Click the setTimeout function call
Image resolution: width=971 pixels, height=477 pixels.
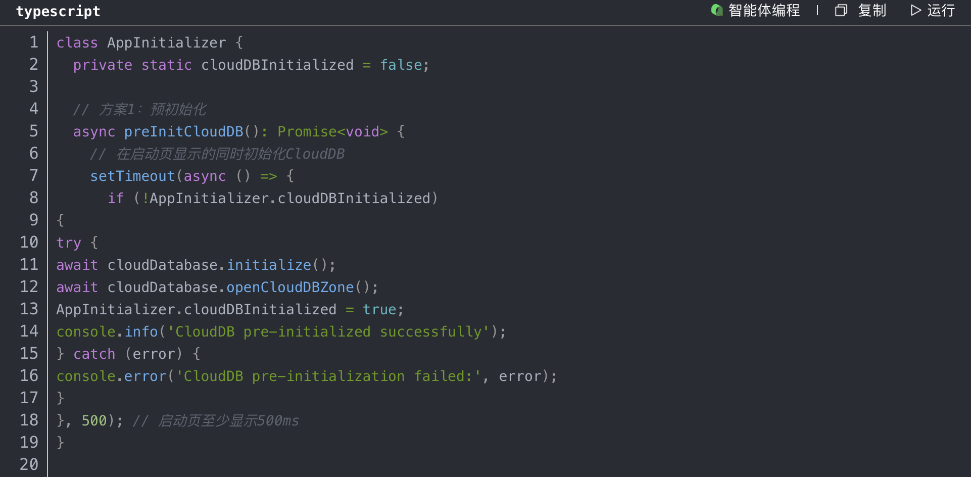132,176
